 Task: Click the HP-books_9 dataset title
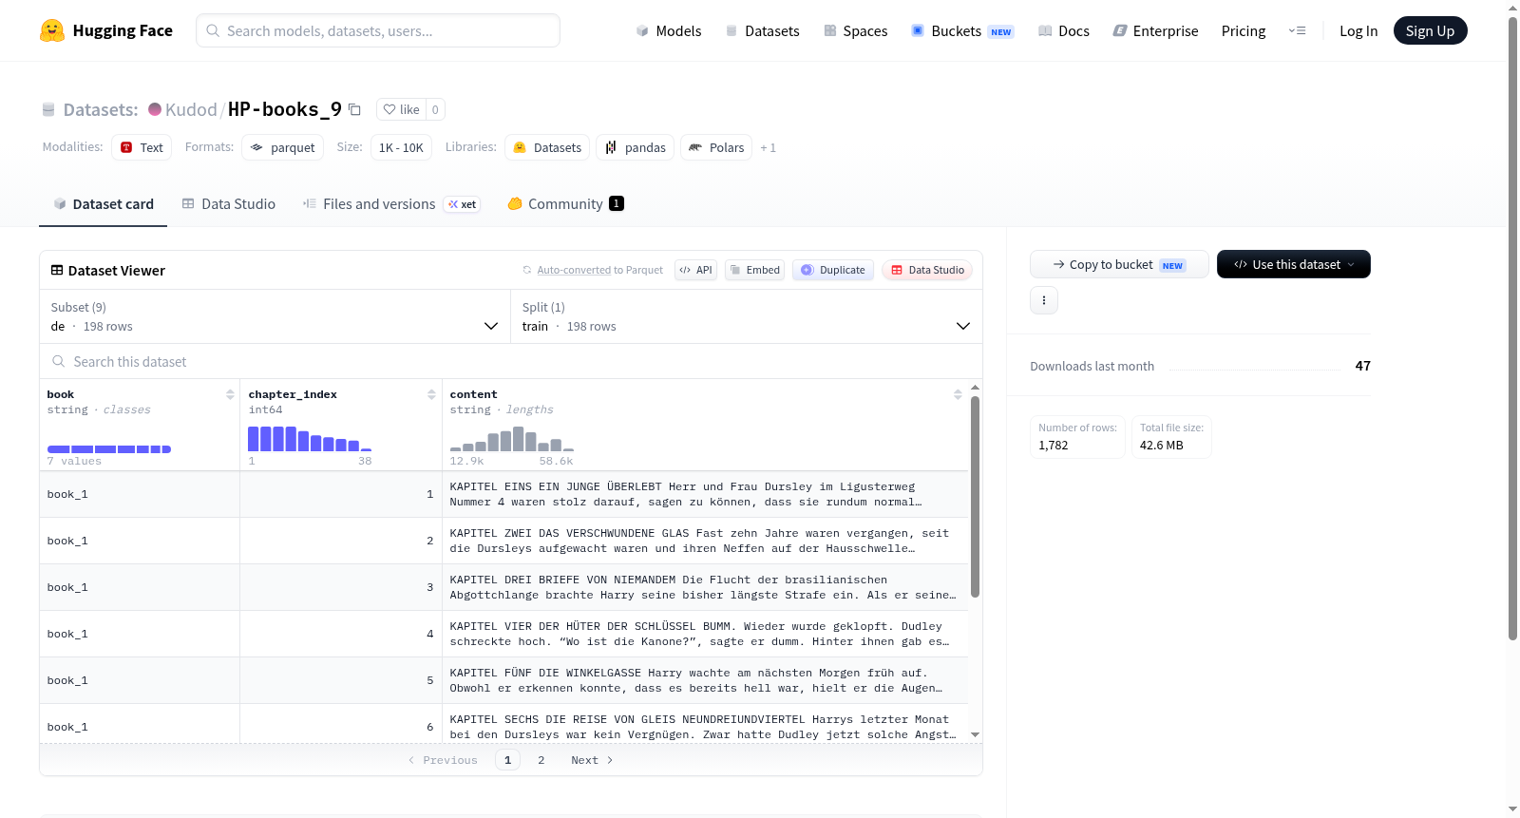click(284, 109)
